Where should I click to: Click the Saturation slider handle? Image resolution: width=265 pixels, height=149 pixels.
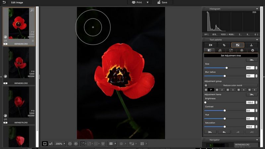click(225, 126)
